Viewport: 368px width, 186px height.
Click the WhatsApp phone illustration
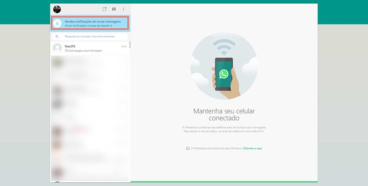pyautogui.click(x=224, y=66)
